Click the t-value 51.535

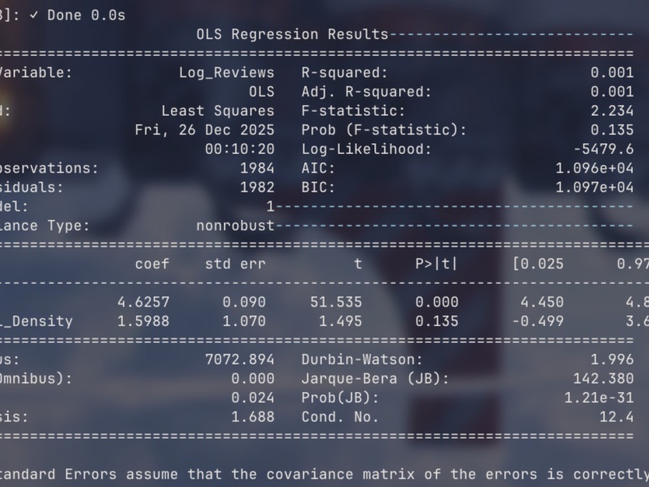pyautogui.click(x=336, y=302)
